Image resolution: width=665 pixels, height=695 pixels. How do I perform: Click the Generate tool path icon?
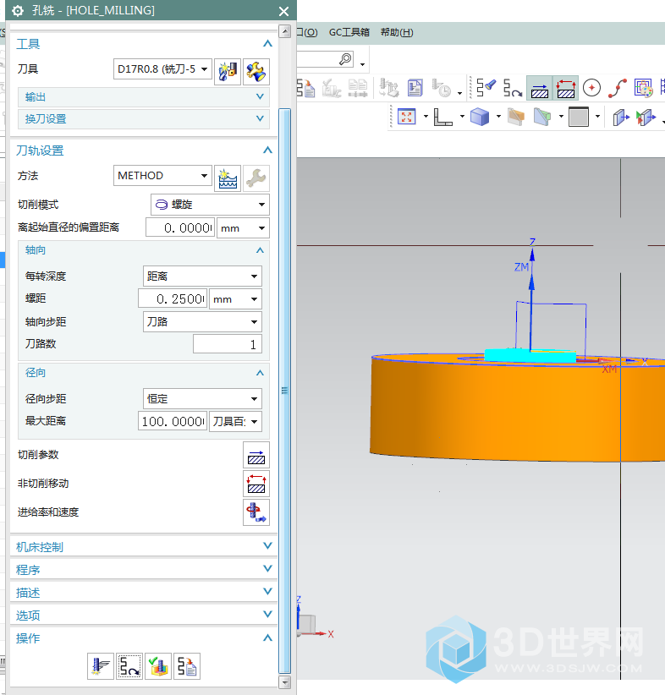click(101, 666)
